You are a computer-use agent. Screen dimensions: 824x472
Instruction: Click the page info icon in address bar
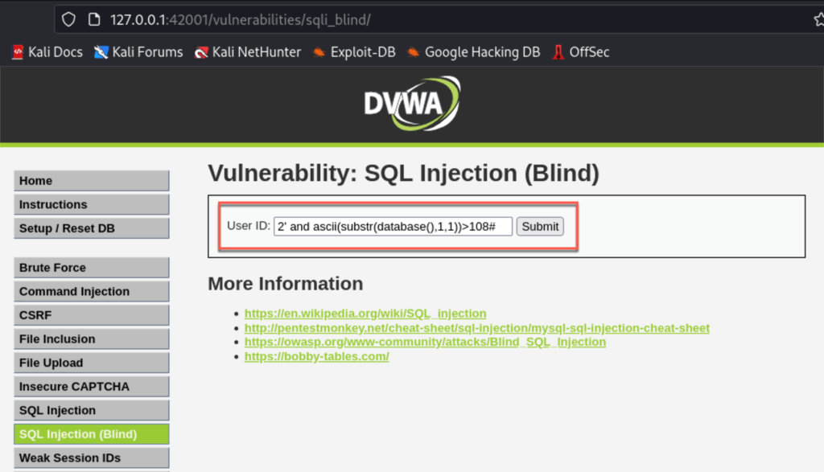pyautogui.click(x=94, y=20)
